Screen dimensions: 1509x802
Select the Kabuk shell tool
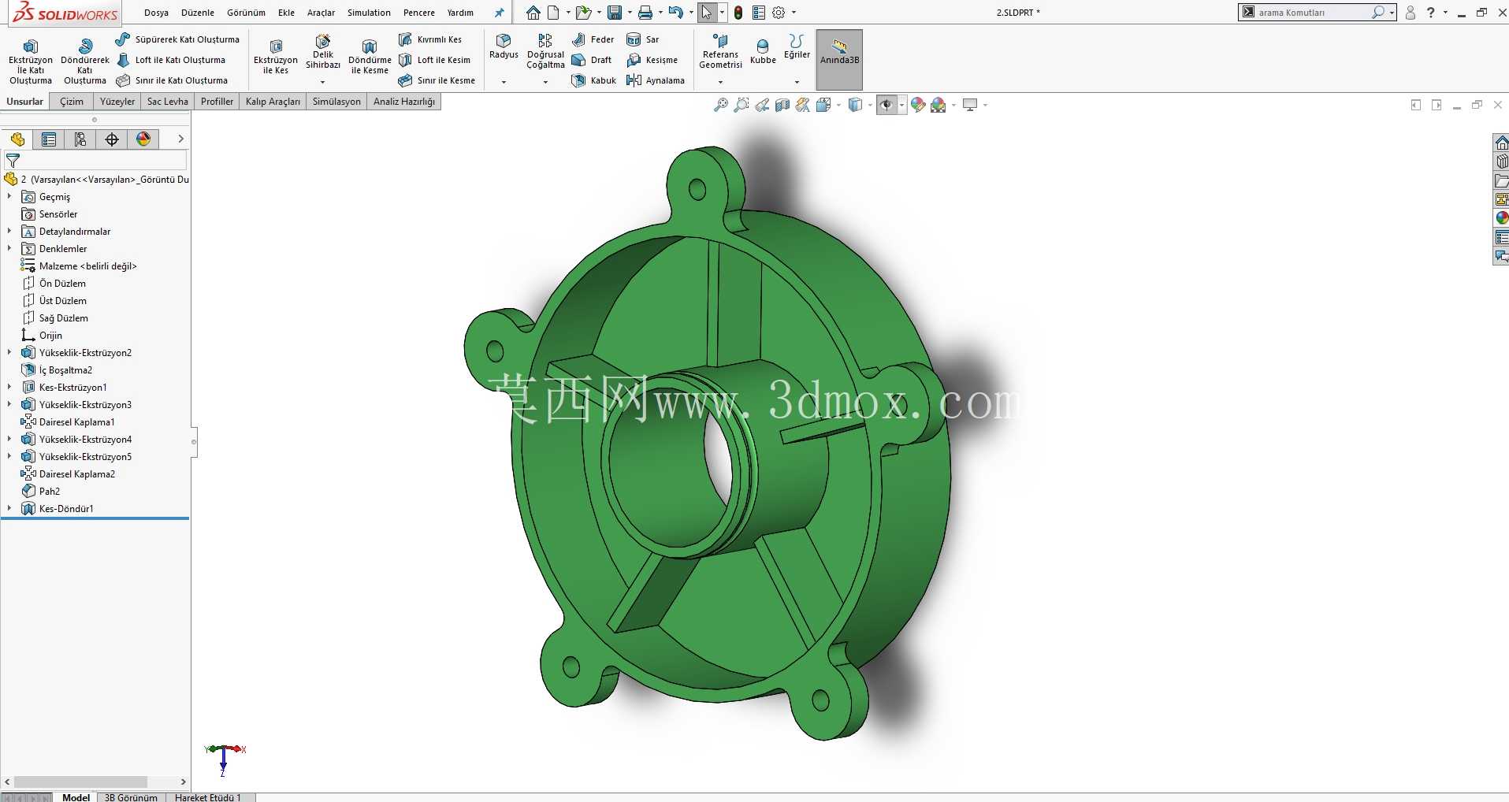click(594, 80)
